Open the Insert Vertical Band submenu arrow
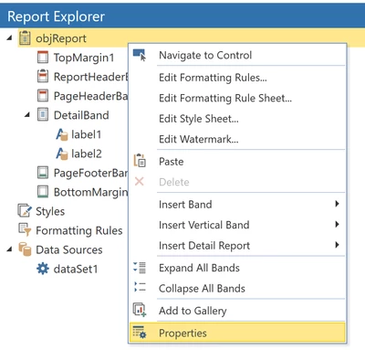 point(337,225)
